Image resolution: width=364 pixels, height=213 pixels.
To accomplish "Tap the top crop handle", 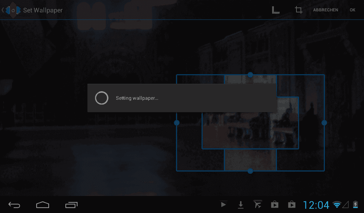I will (x=250, y=75).
